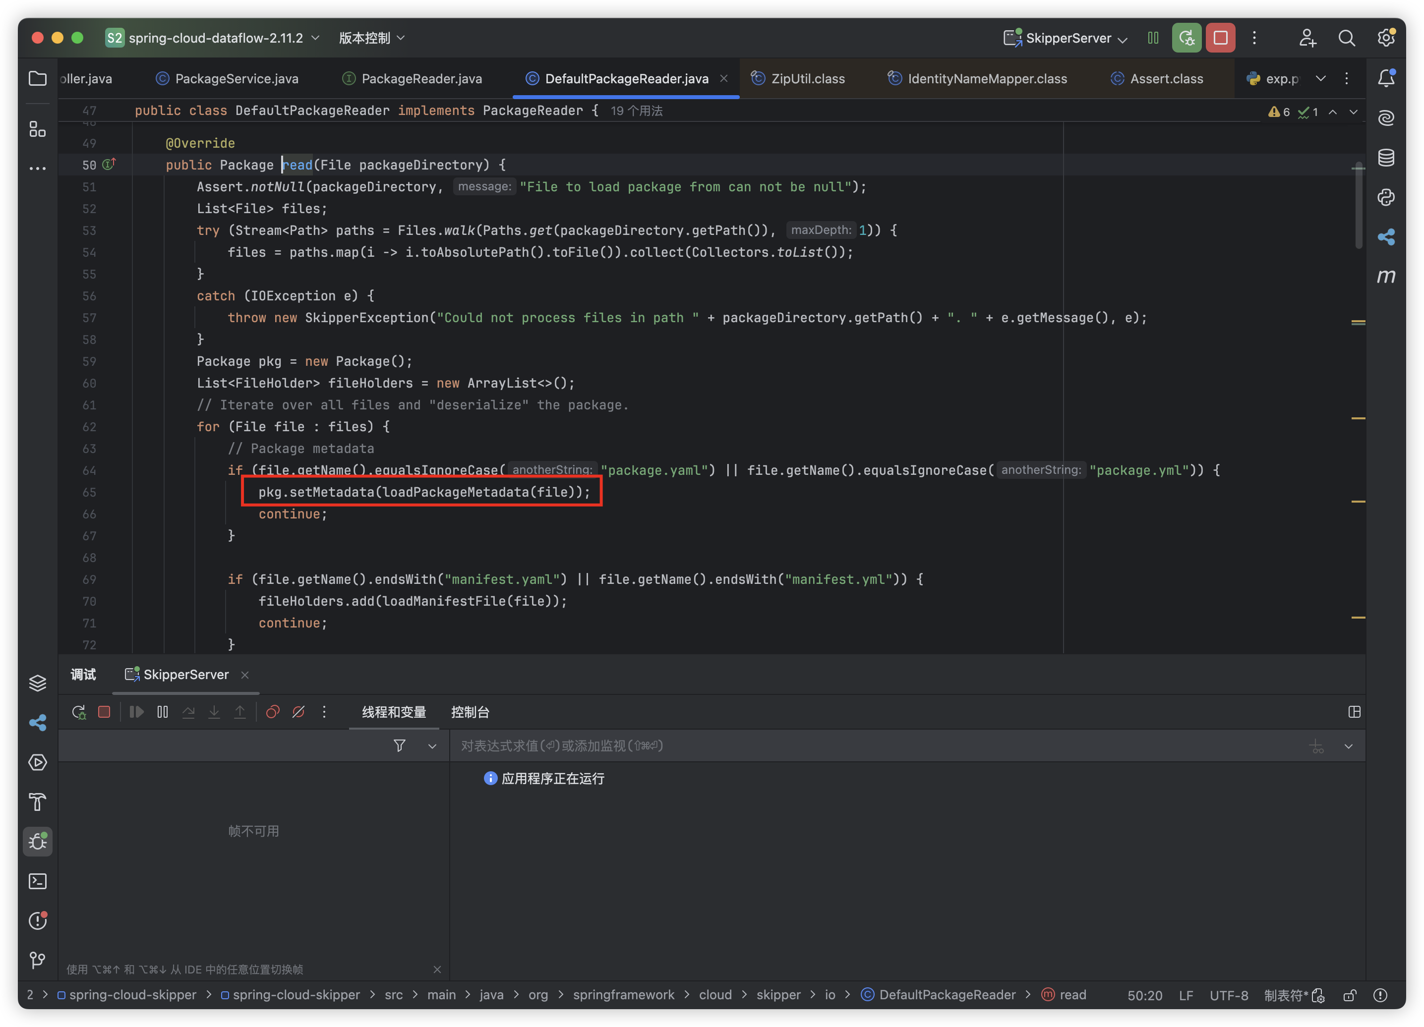This screenshot has width=1424, height=1027.
Task: Open the Notifications bell icon
Action: tap(1386, 78)
